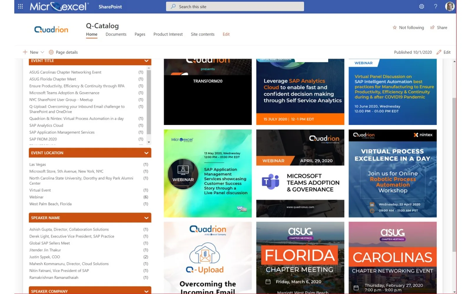Open the TRANSFORM20 event tile
The width and height of the screenshot is (471, 294).
(208, 92)
